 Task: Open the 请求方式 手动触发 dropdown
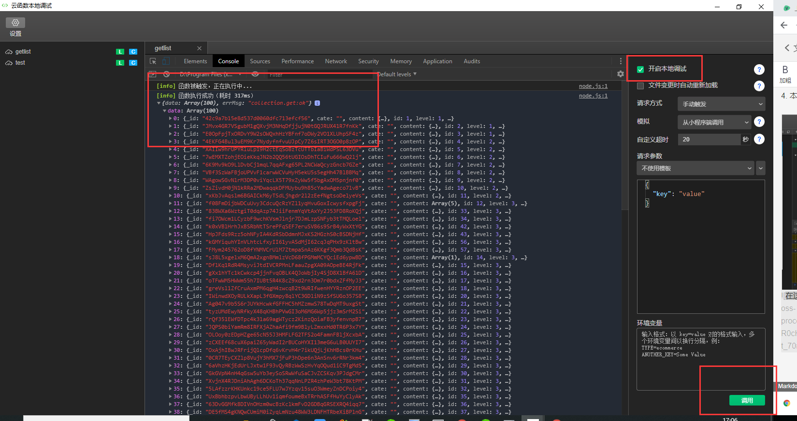[722, 104]
